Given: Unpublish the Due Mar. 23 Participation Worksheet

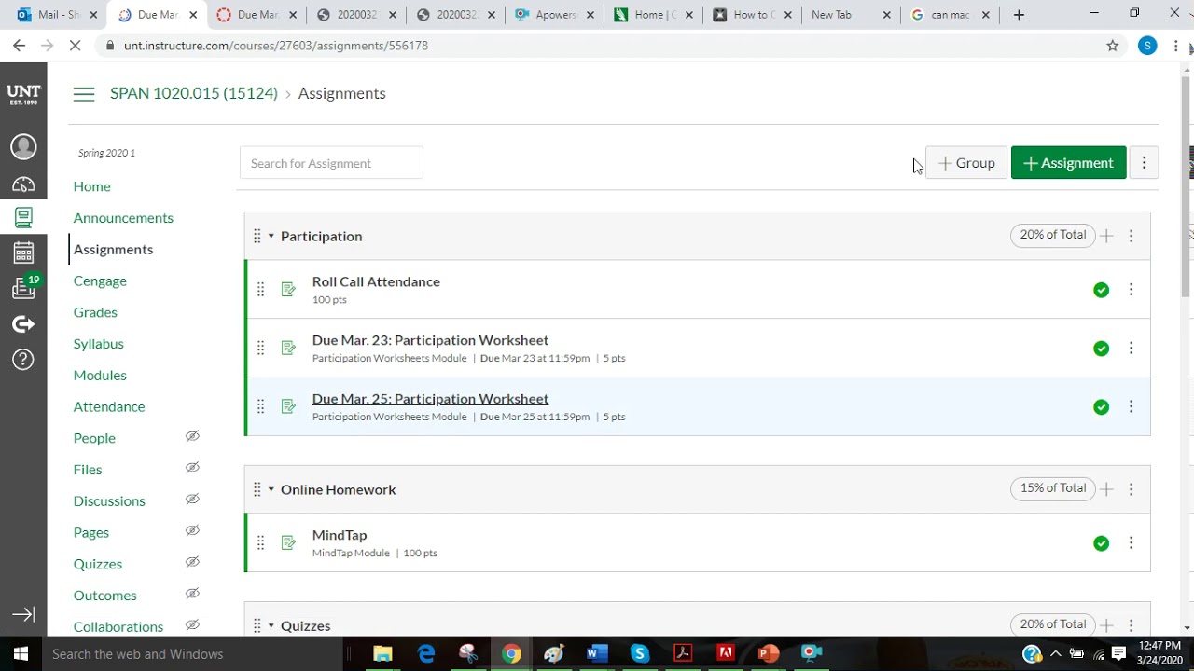Looking at the screenshot, I should (1101, 349).
